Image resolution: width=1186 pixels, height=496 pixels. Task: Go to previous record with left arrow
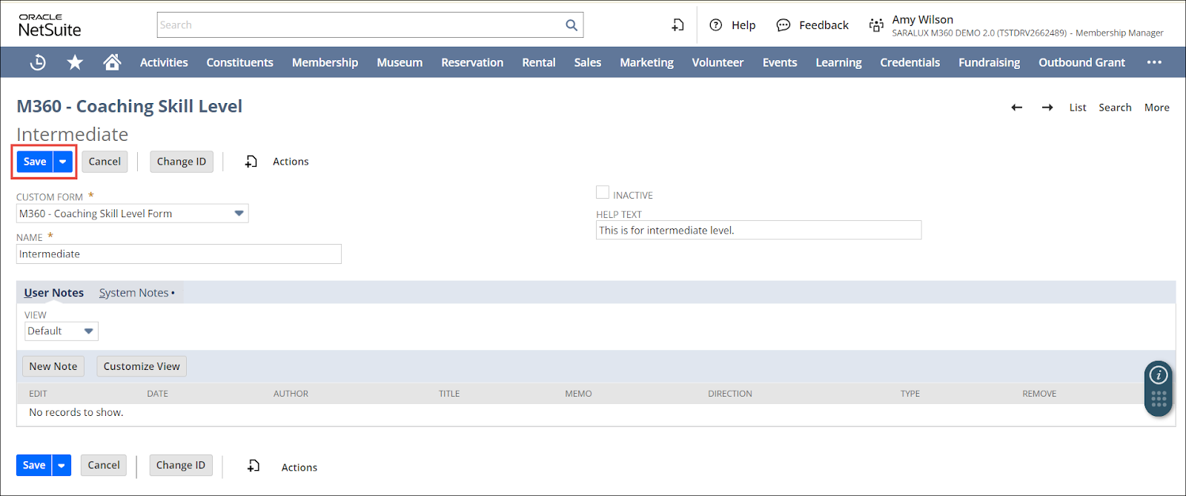(x=1017, y=108)
